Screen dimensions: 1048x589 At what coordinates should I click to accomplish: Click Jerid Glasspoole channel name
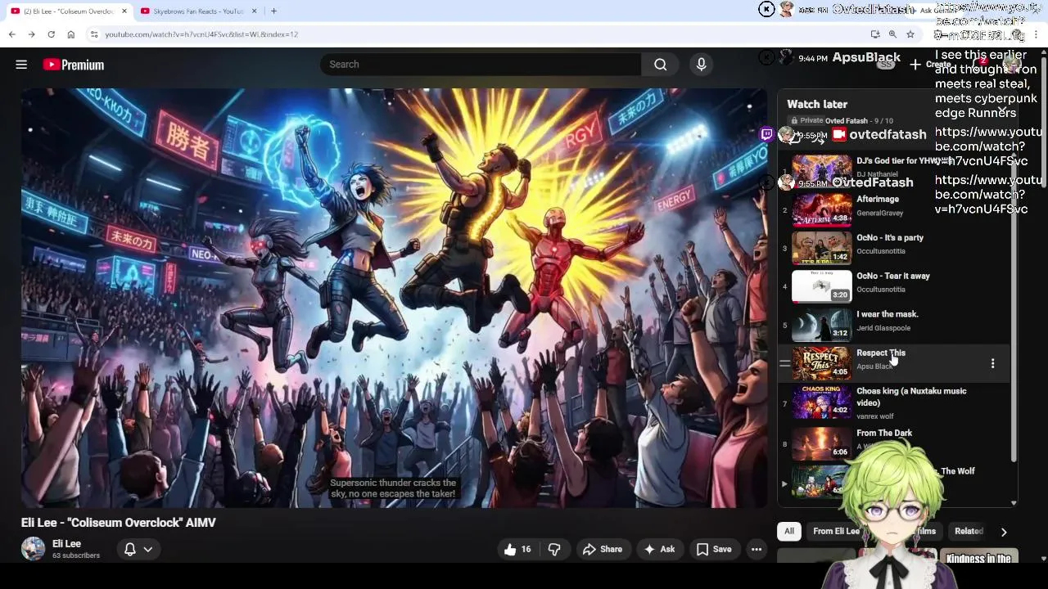[883, 328]
